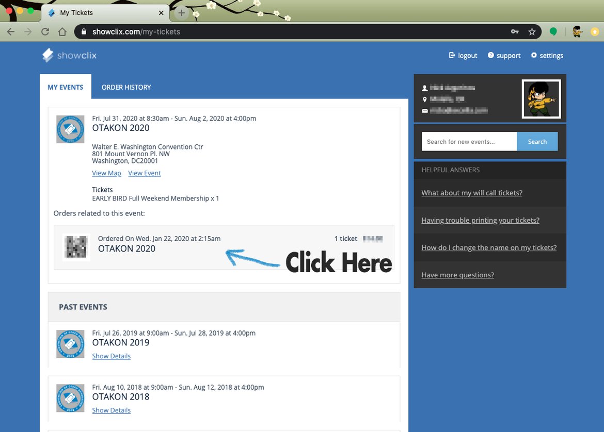Click the green extension icon in toolbar
The width and height of the screenshot is (604, 432).
(553, 31)
